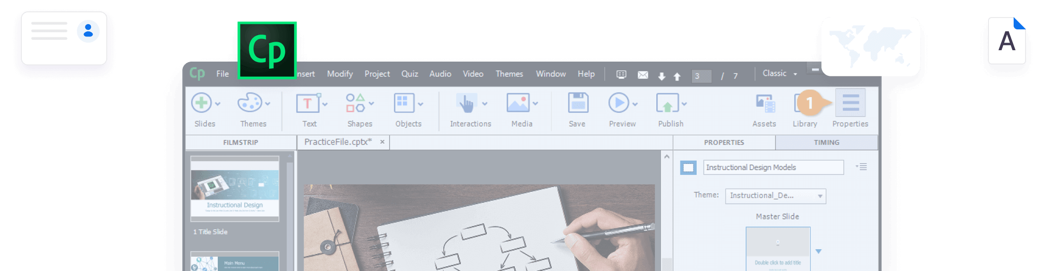Open the Video menu

[473, 74]
